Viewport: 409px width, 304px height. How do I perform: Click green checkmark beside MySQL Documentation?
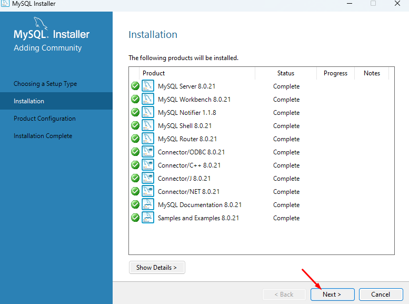(135, 204)
